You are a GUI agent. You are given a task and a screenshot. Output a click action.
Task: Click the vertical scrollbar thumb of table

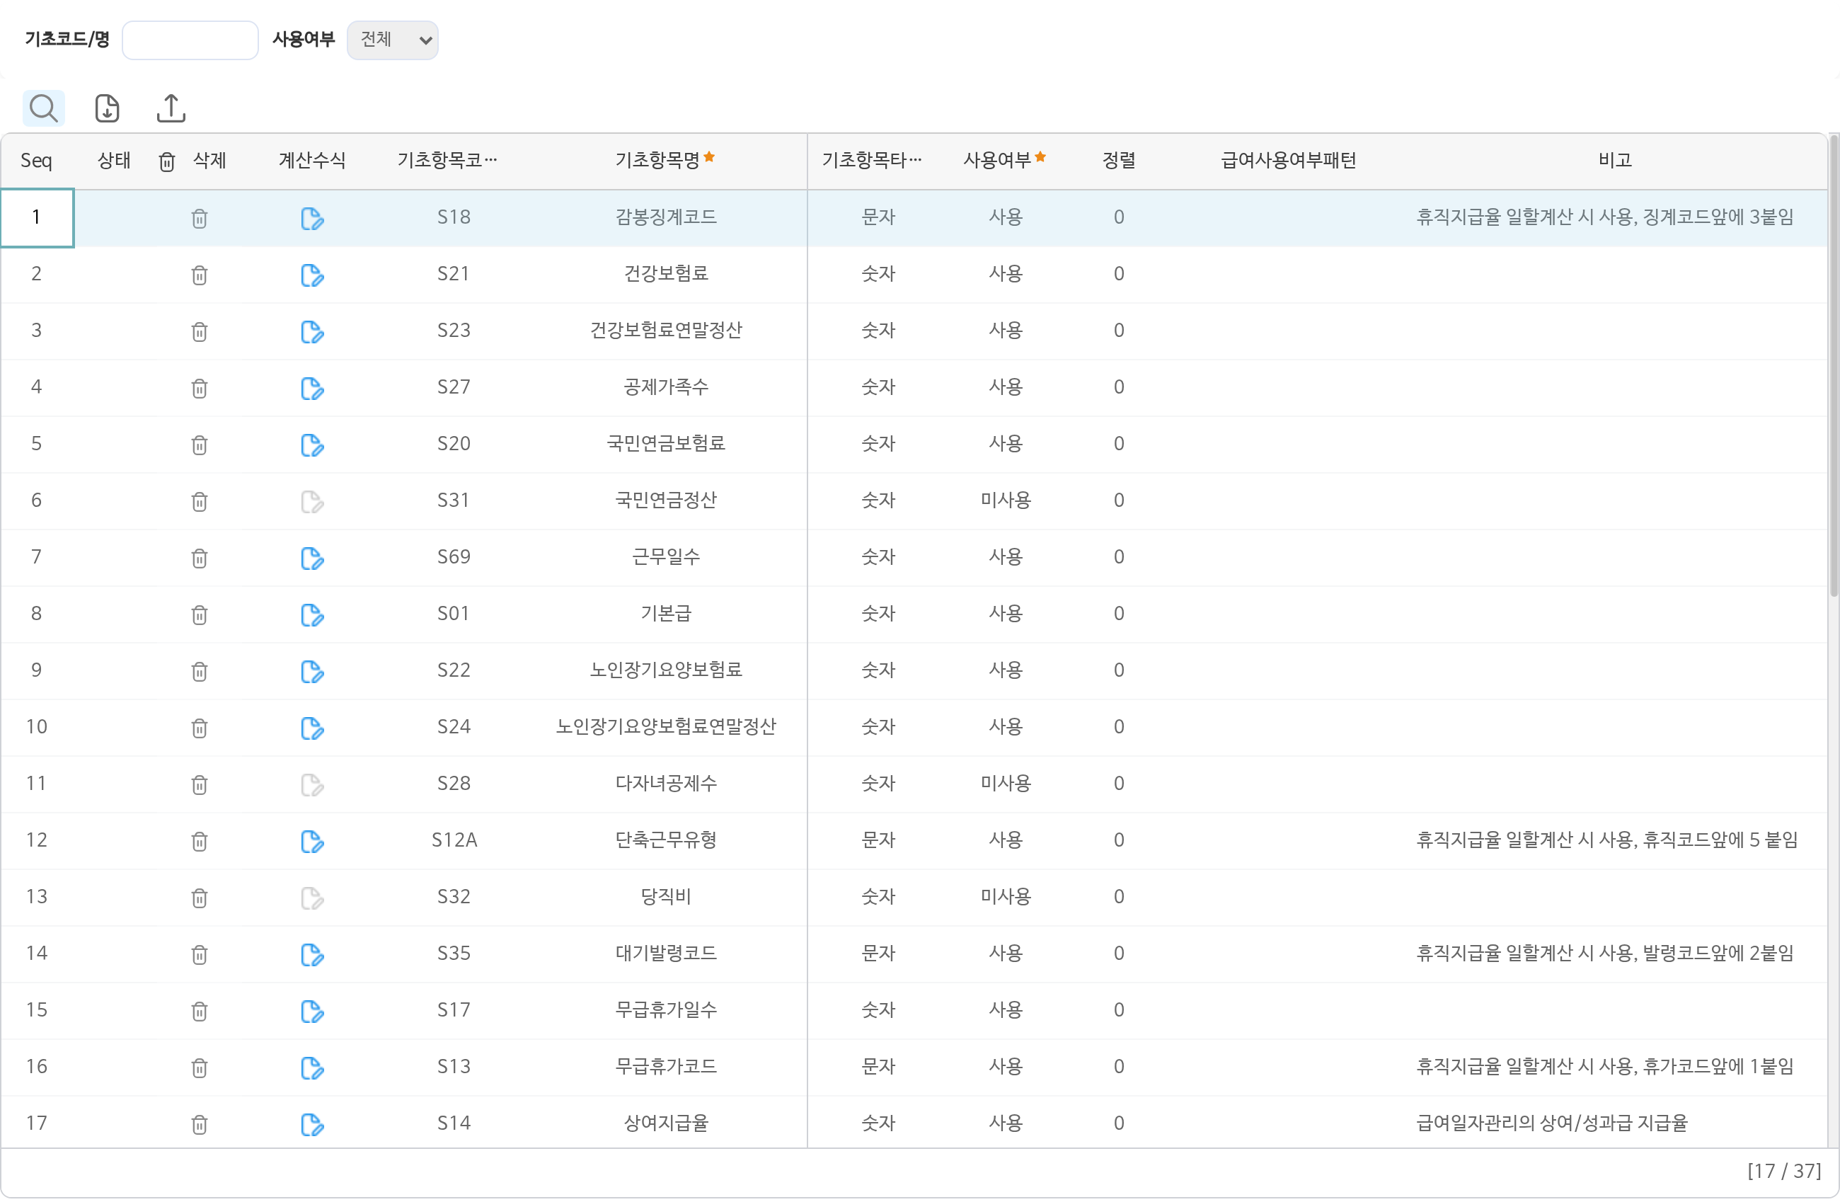click(x=1833, y=367)
